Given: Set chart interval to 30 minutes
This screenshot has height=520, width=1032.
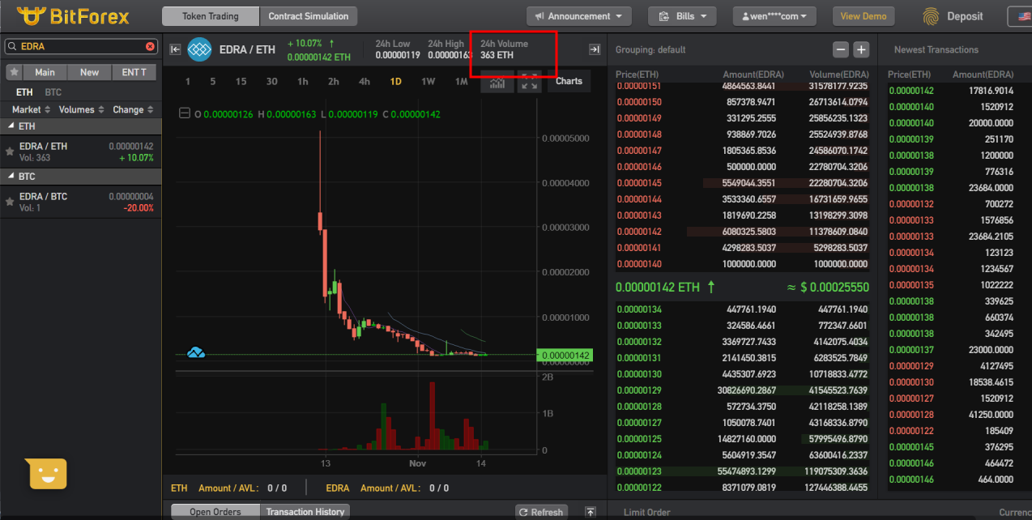Looking at the screenshot, I should pyautogui.click(x=271, y=81).
